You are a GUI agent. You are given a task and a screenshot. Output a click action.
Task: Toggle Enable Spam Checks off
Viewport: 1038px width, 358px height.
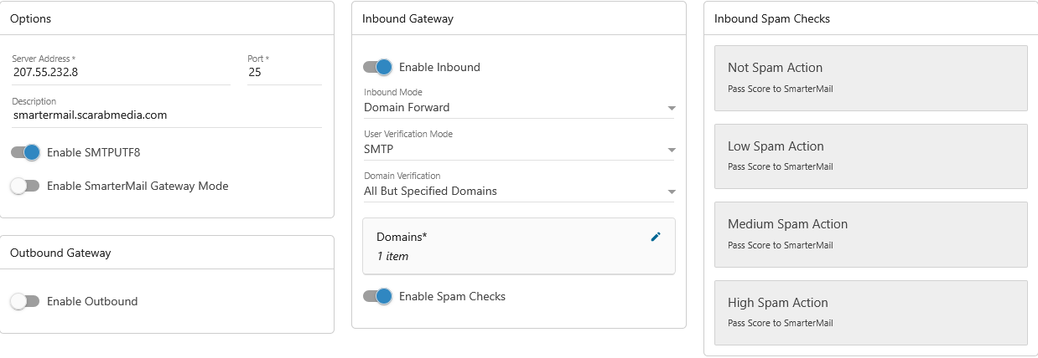click(377, 296)
